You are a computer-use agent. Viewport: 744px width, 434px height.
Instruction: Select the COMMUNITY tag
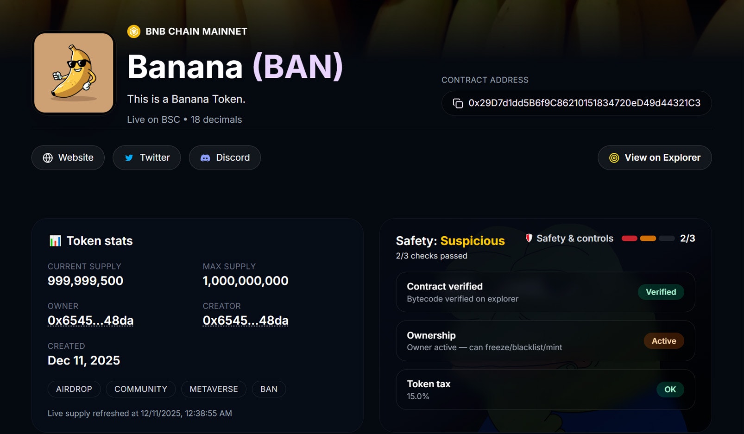pyautogui.click(x=141, y=389)
